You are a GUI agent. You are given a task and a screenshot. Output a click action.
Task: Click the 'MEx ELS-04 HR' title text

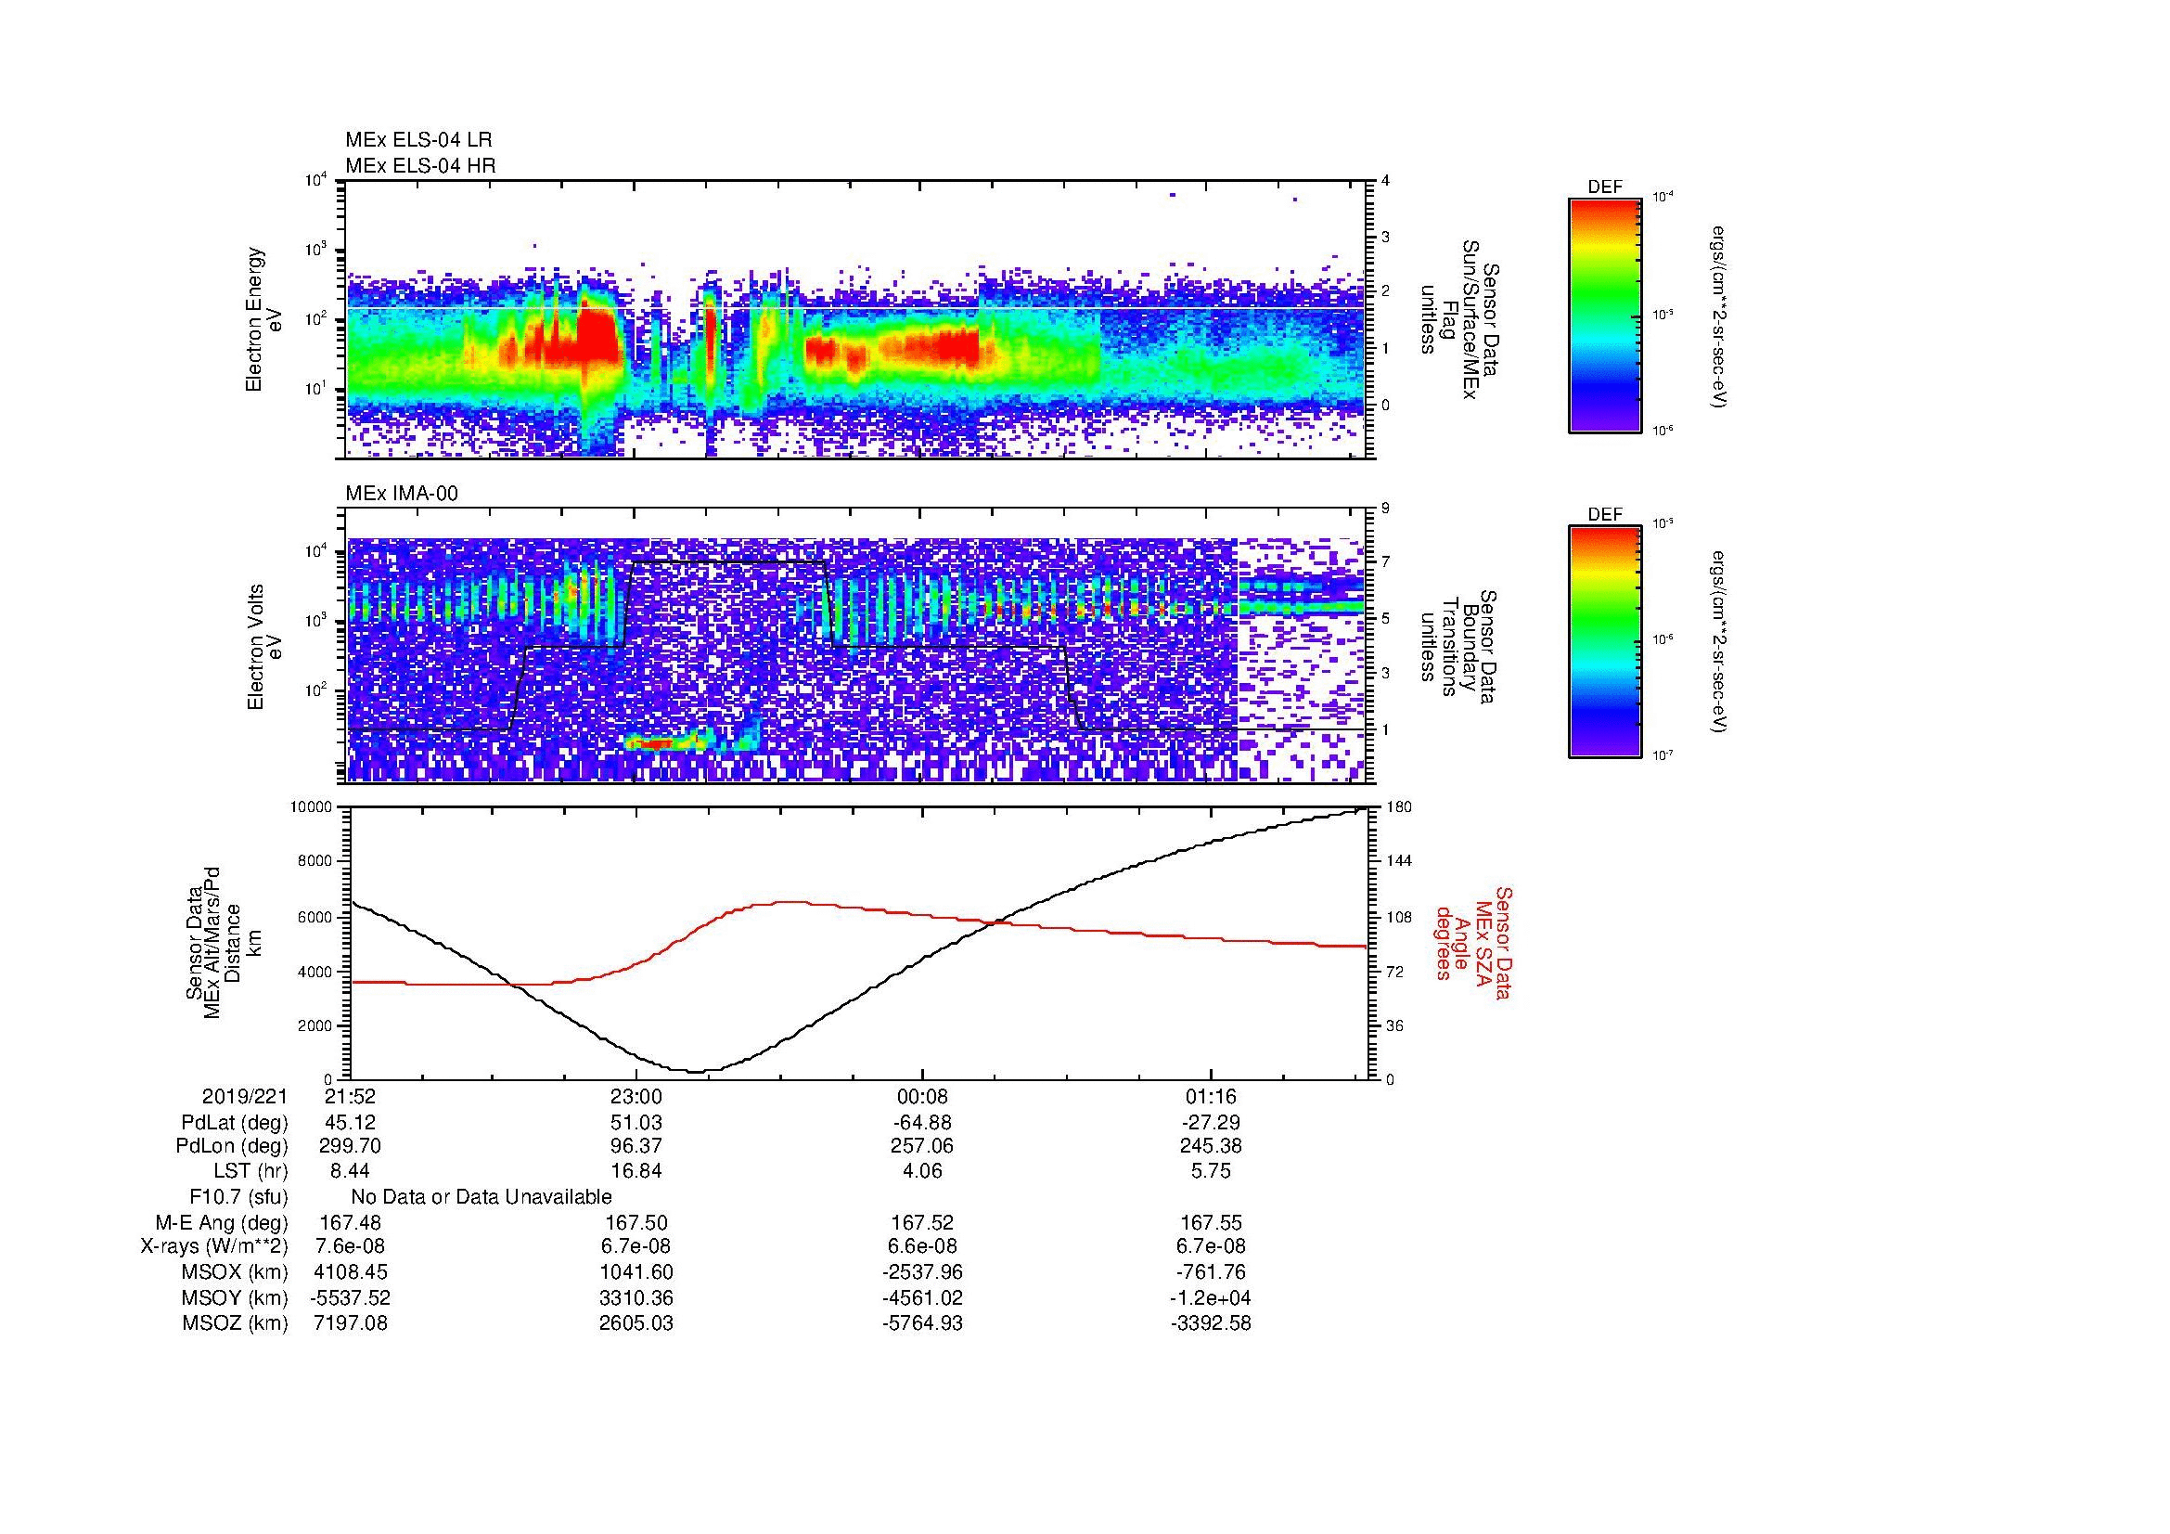coord(420,165)
